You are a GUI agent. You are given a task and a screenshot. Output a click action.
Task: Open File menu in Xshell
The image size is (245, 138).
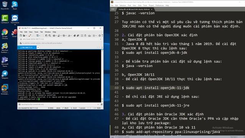pos(21,32)
